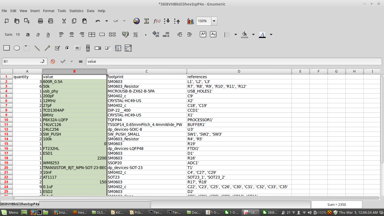Print the current spreadsheet
The height and width of the screenshot is (216, 384).
[40, 21]
